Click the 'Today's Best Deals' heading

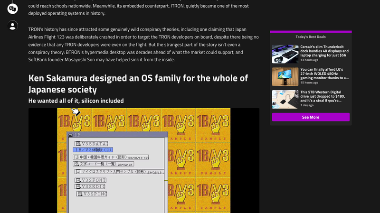[x=311, y=37]
